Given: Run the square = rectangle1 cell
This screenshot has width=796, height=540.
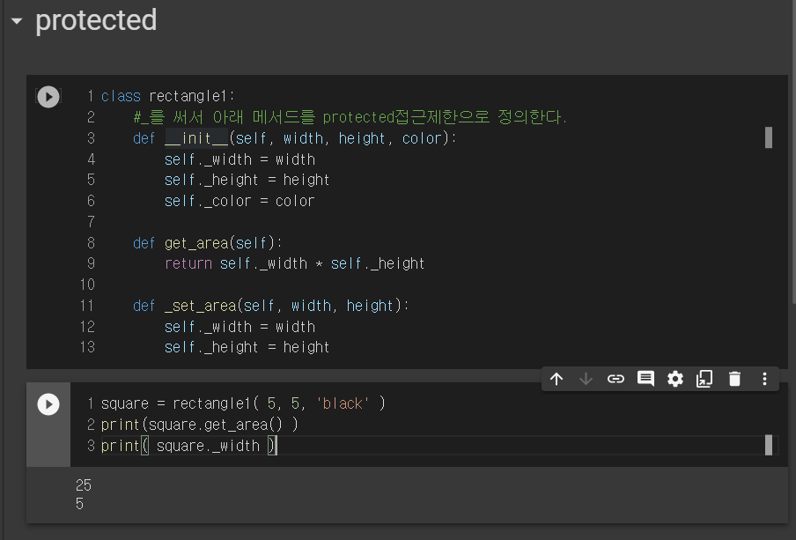Looking at the screenshot, I should (48, 404).
